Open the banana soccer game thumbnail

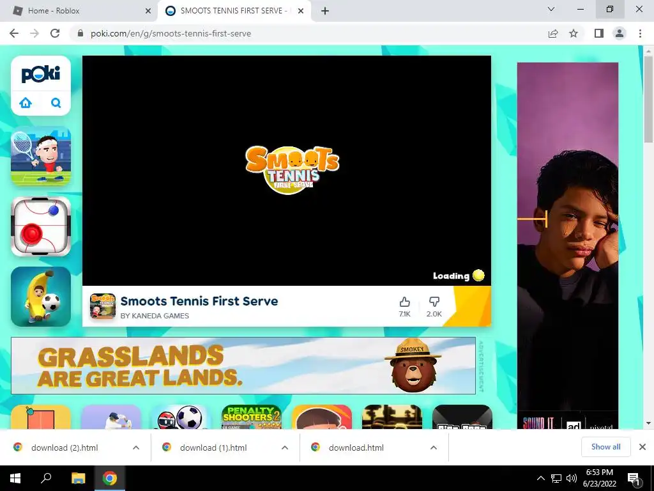coord(41,297)
